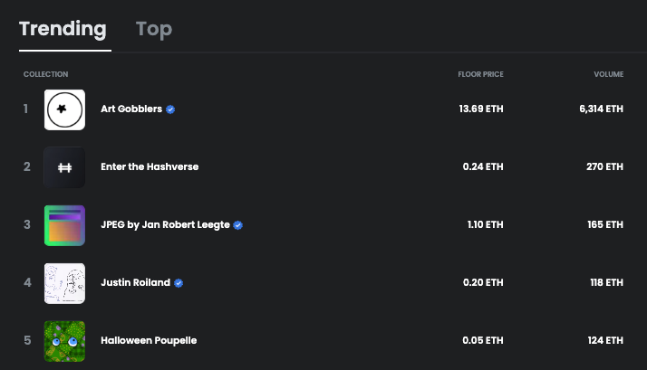Viewport: 647px width, 370px height.
Task: Open Halloween Poupelle green pixel thumbnail
Action: pos(64,341)
